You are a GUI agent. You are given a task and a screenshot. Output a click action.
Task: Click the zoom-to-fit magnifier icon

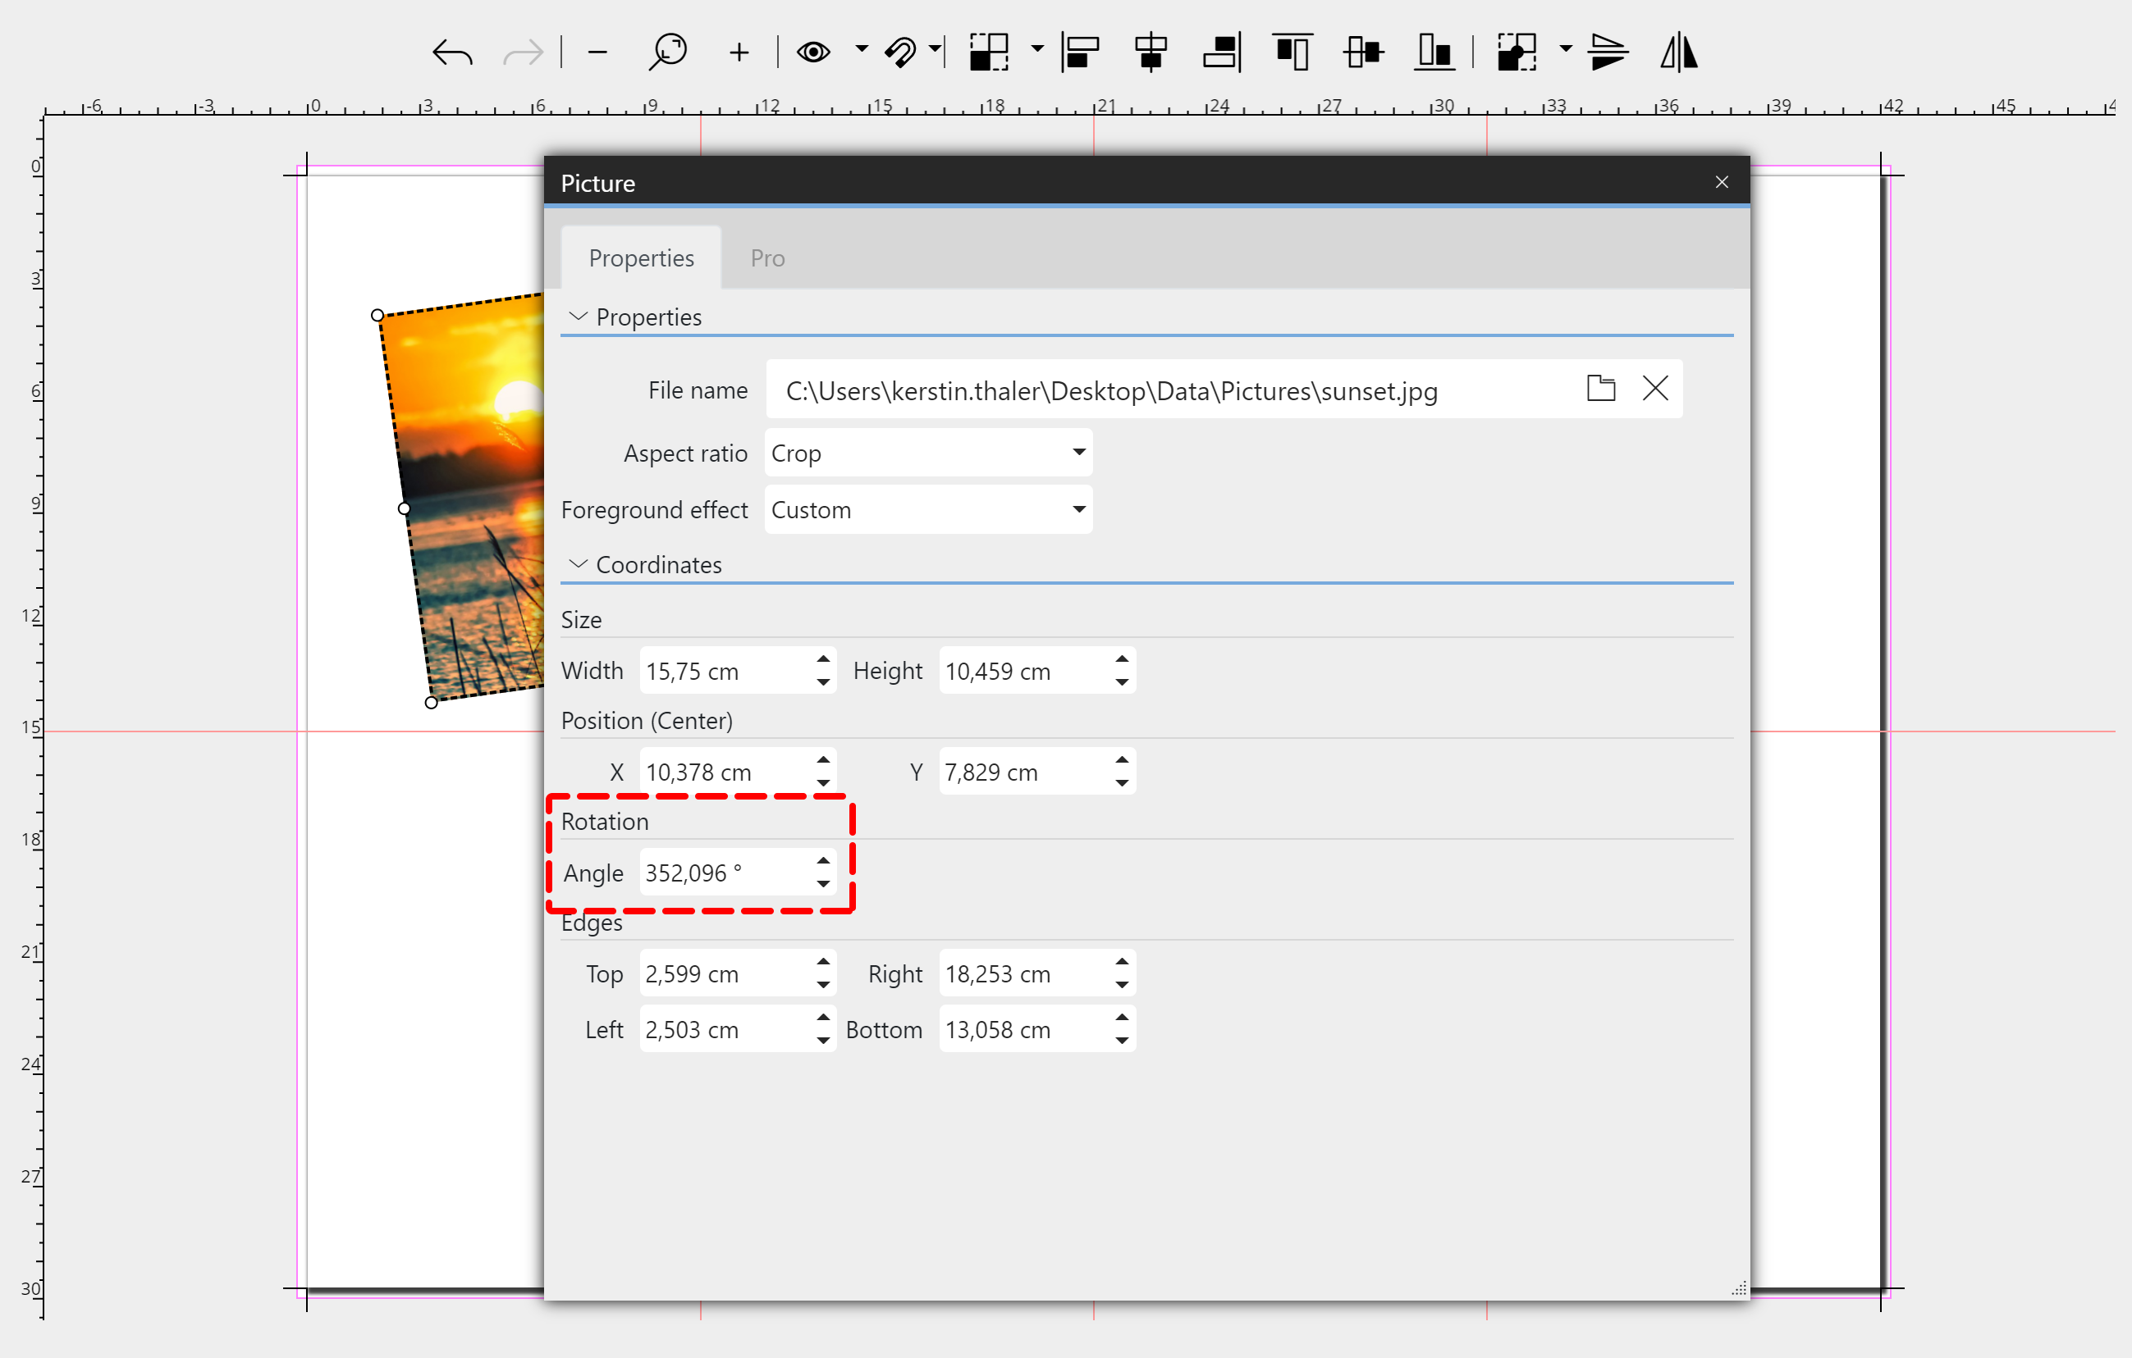pyautogui.click(x=667, y=52)
